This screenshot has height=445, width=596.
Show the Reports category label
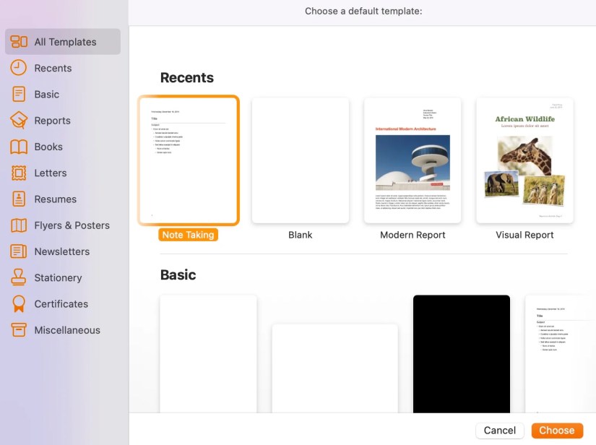coord(53,121)
